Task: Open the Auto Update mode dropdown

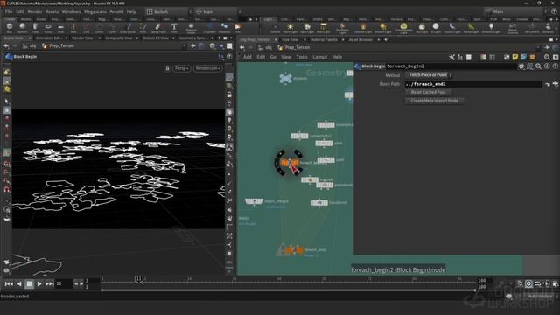Action: pyautogui.click(x=541, y=297)
